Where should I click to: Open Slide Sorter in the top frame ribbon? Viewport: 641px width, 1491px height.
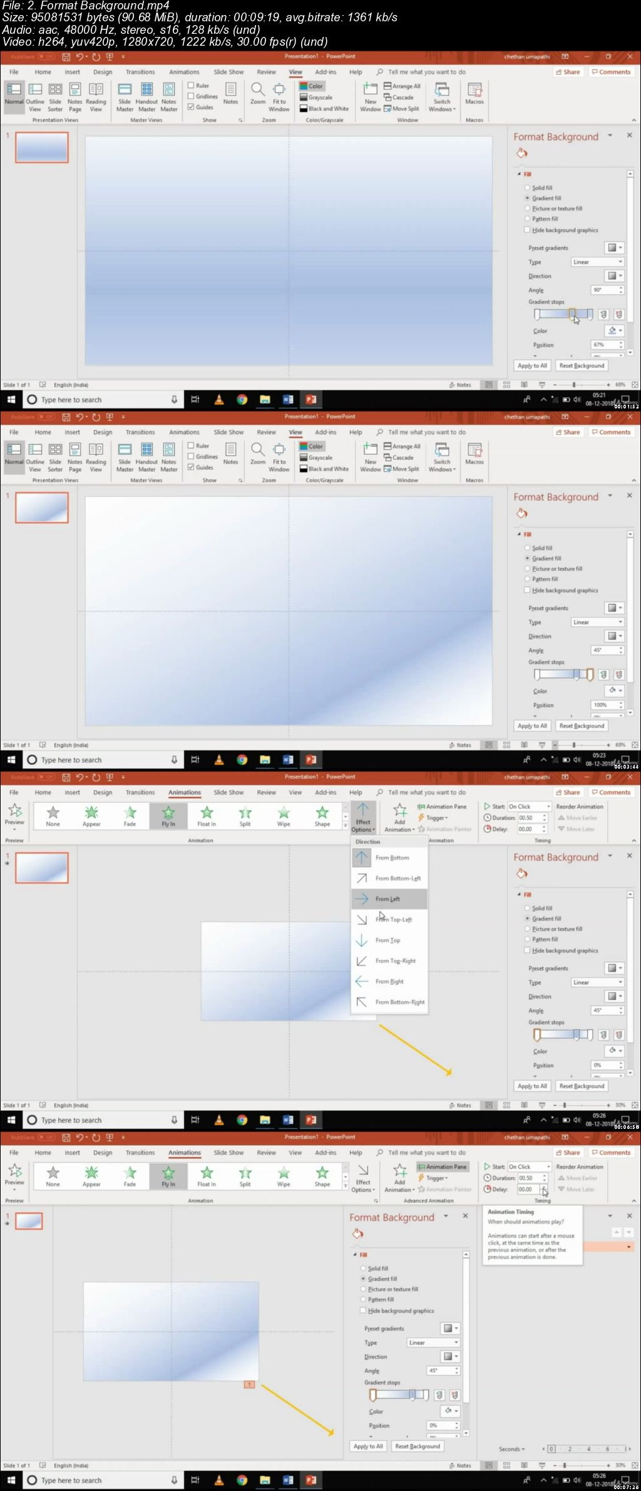click(x=55, y=97)
